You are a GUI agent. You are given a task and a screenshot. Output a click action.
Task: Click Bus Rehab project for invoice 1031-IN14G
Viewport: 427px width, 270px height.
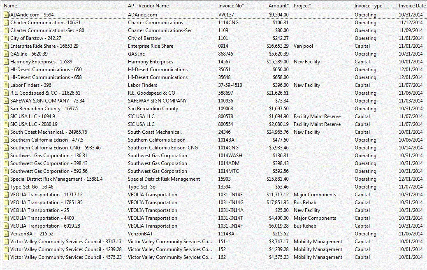(x=305, y=202)
